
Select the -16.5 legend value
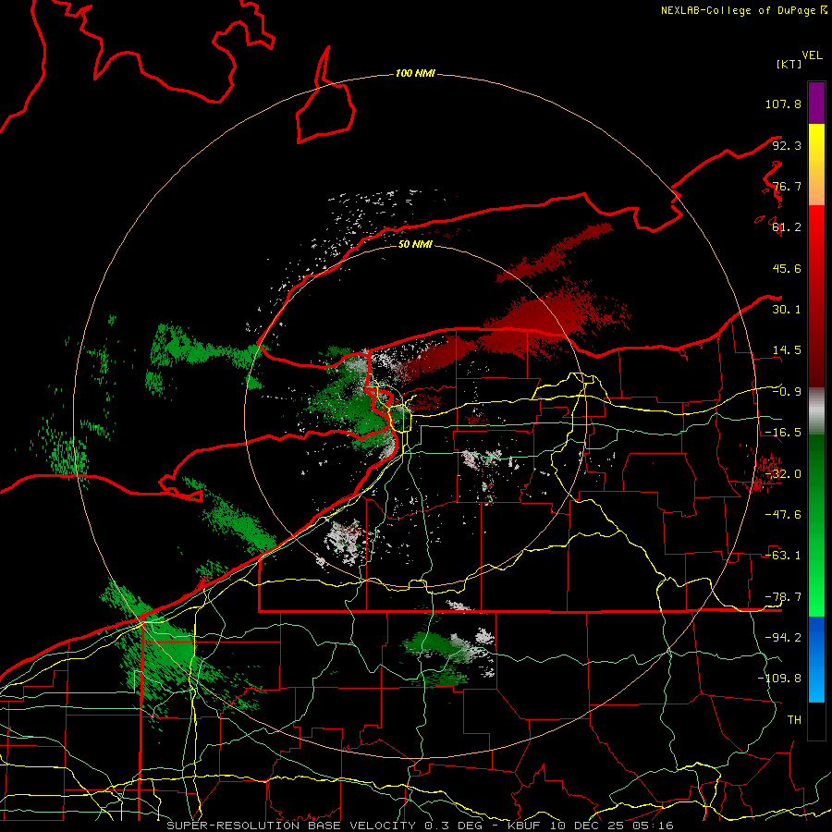(783, 433)
